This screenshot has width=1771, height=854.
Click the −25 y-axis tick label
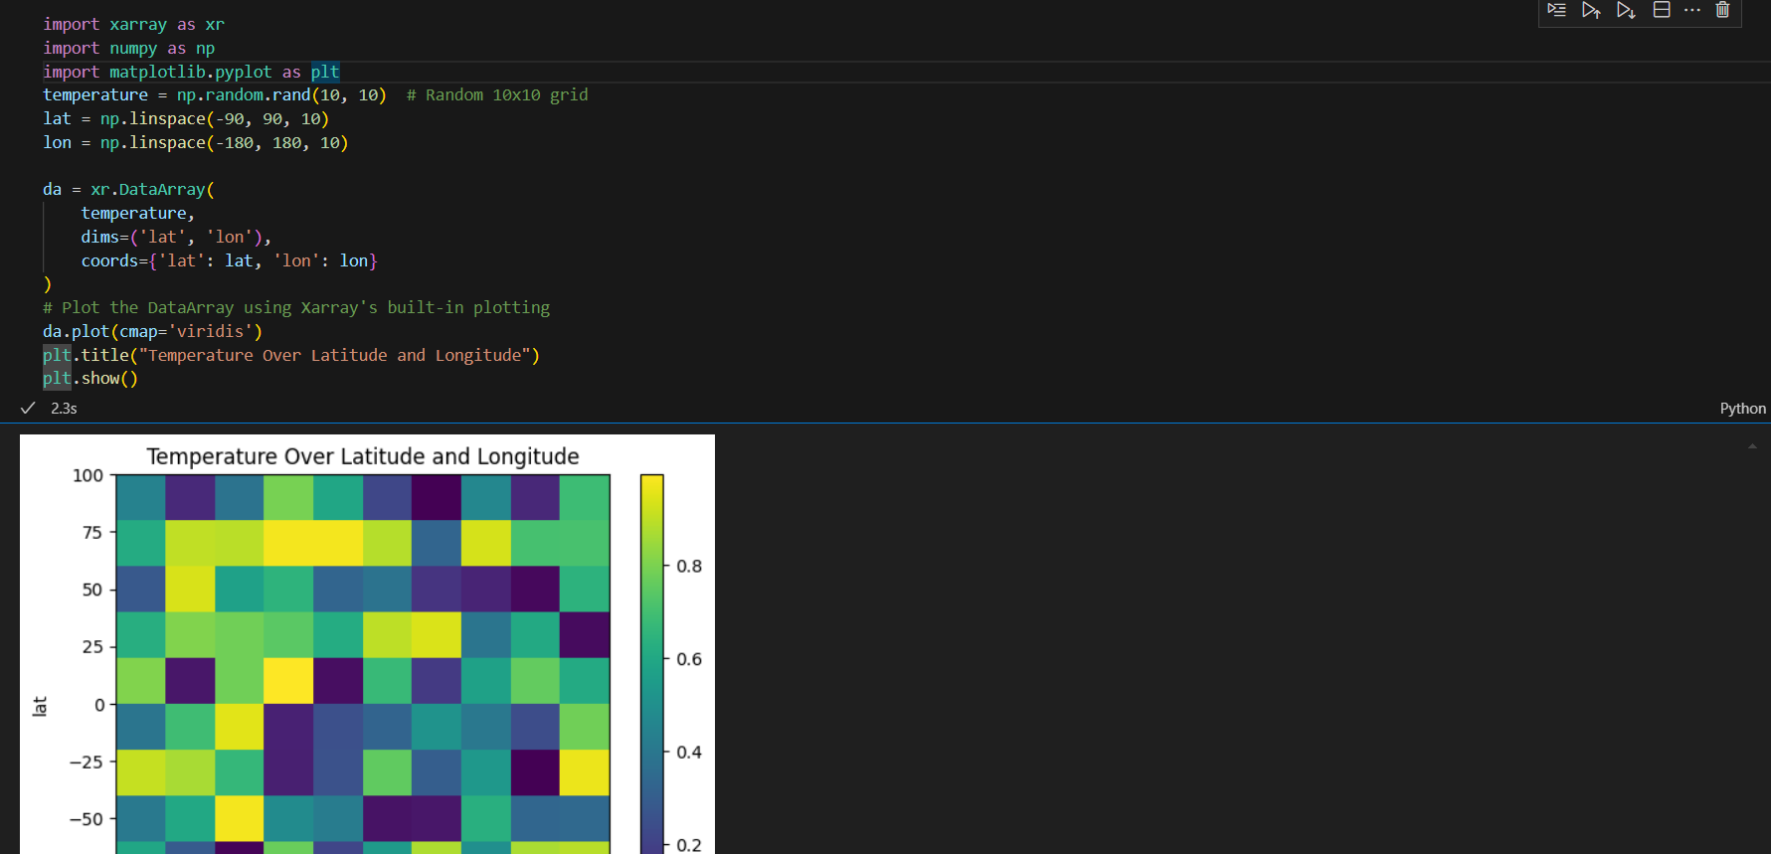pyautogui.click(x=86, y=763)
